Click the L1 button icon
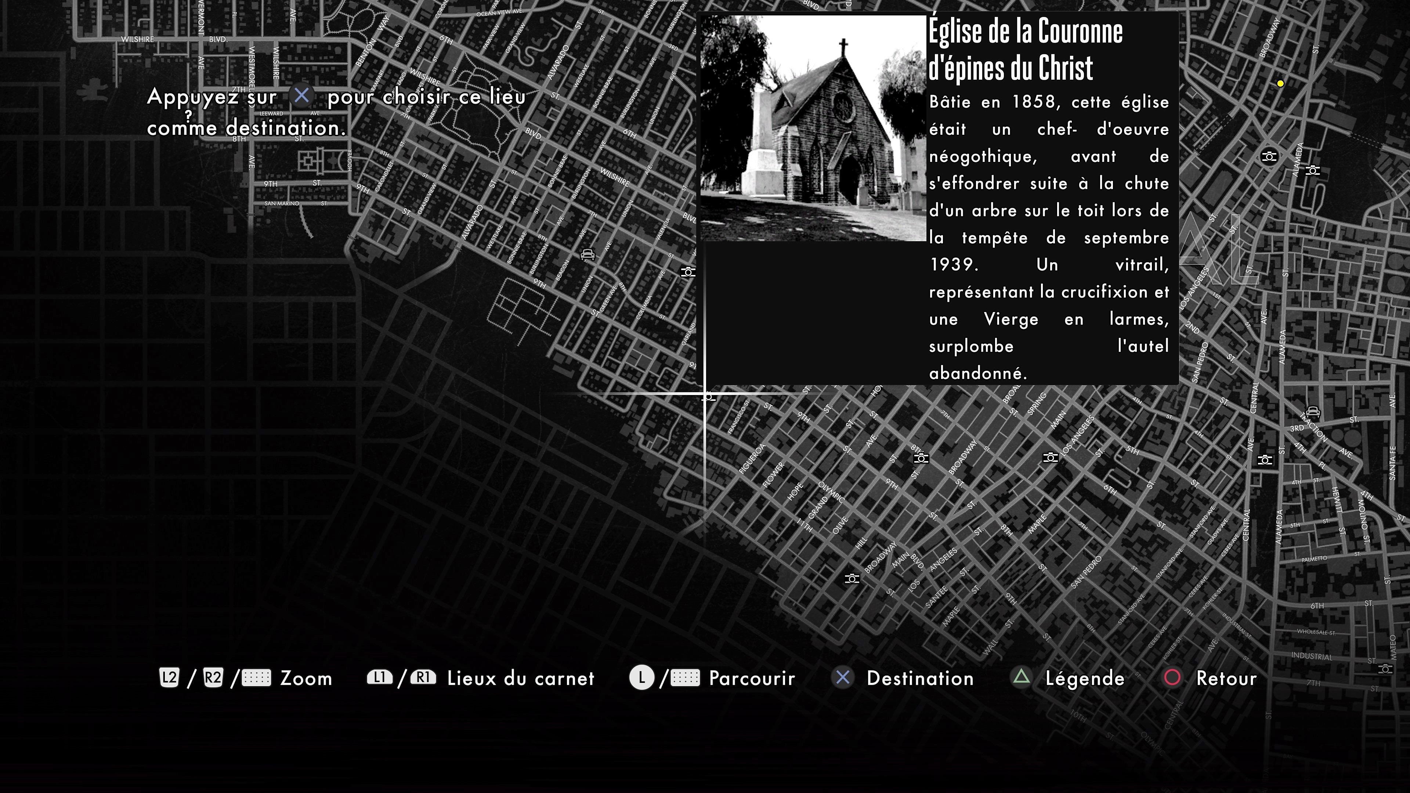The height and width of the screenshot is (793, 1410). tap(379, 677)
